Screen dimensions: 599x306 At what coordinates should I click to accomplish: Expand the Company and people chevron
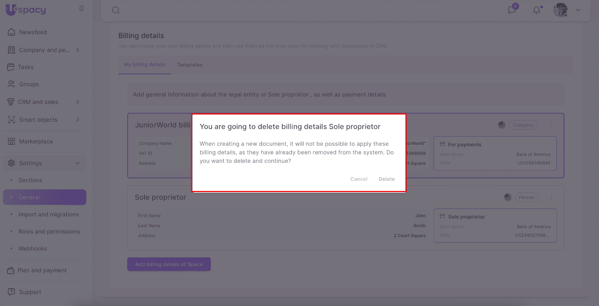(x=78, y=50)
